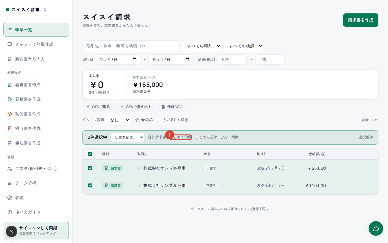This screenshot has height=243, width=388.
Task: Open calendar picker of start 発行日 field
Action: 135,60
